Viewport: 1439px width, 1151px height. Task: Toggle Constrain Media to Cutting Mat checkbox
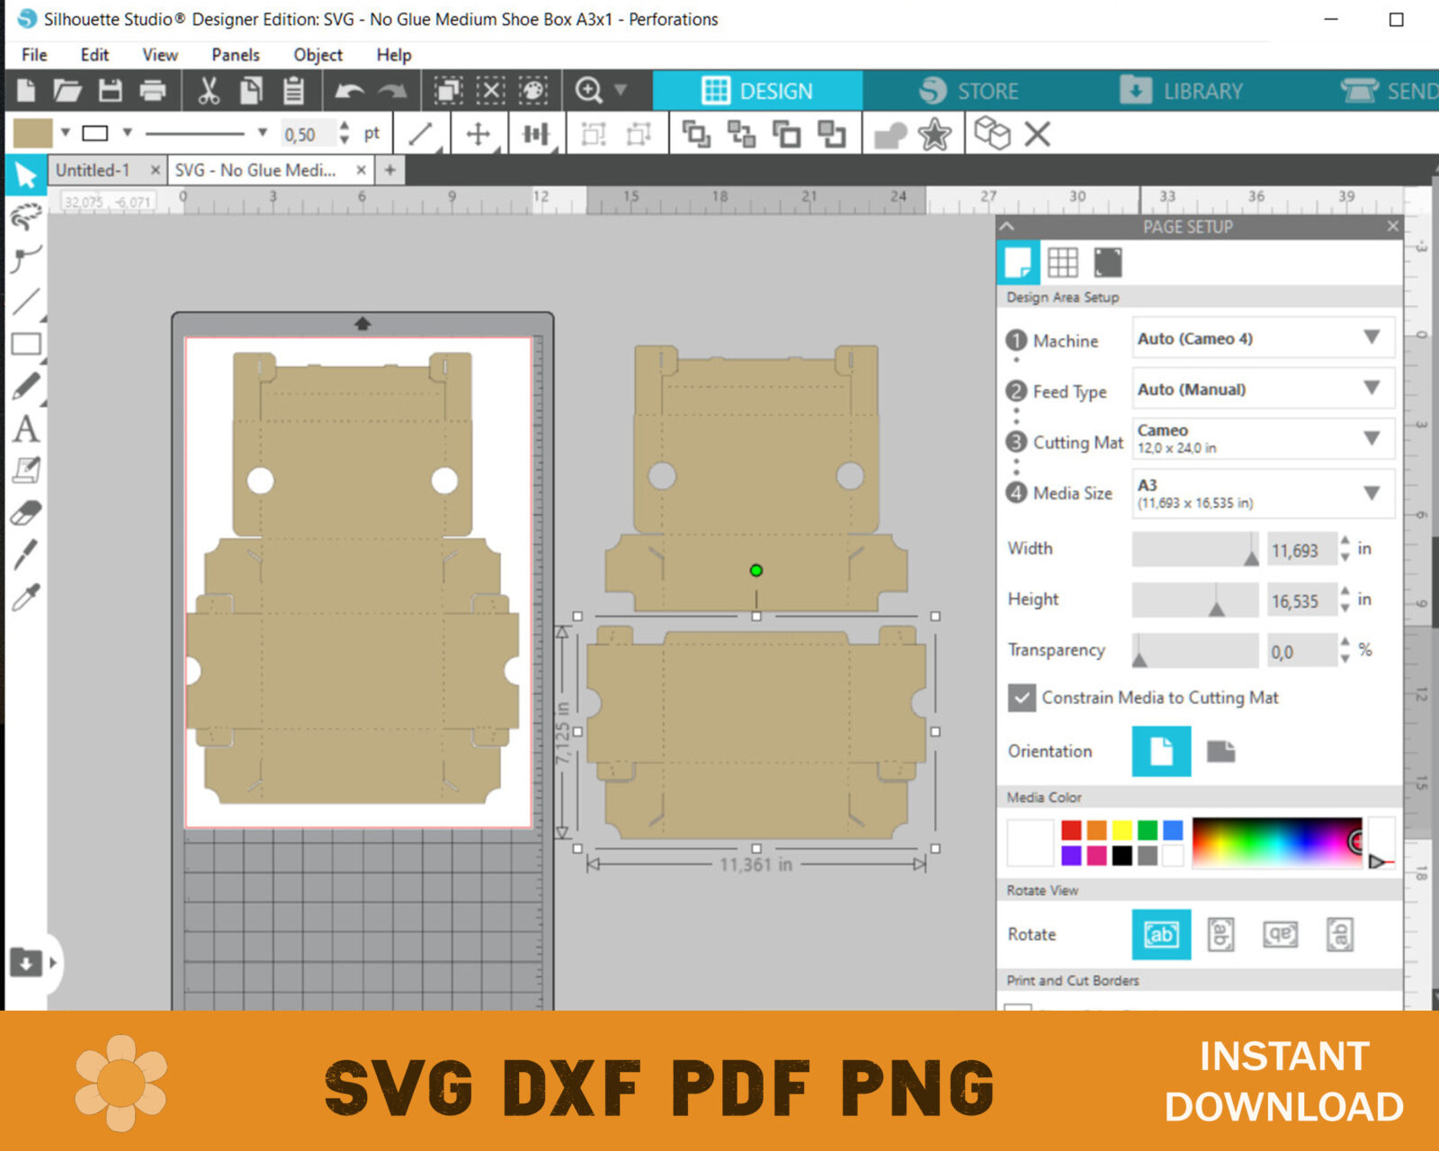pos(1022,698)
